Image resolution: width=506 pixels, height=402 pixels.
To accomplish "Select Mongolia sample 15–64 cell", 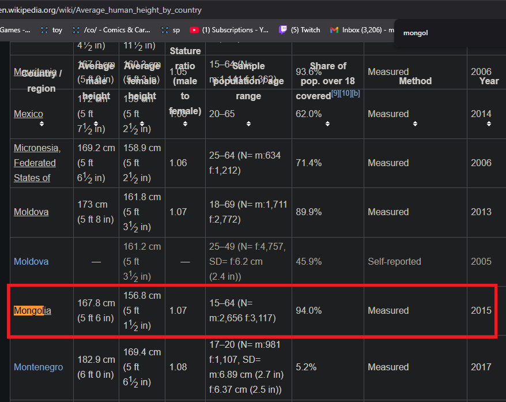I will tap(248, 311).
